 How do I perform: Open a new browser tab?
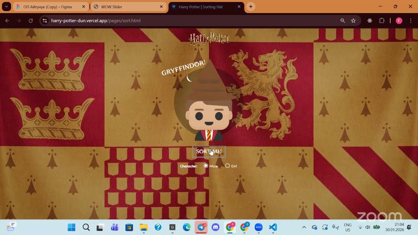pyautogui.click(x=250, y=7)
